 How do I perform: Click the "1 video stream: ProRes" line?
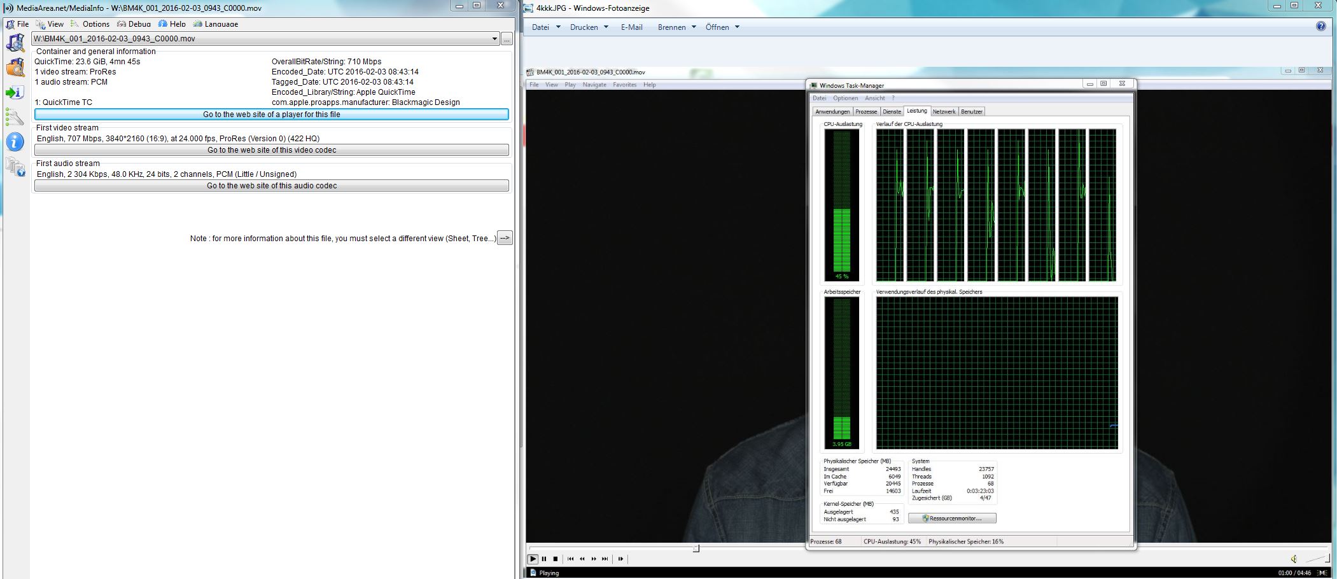(x=75, y=72)
